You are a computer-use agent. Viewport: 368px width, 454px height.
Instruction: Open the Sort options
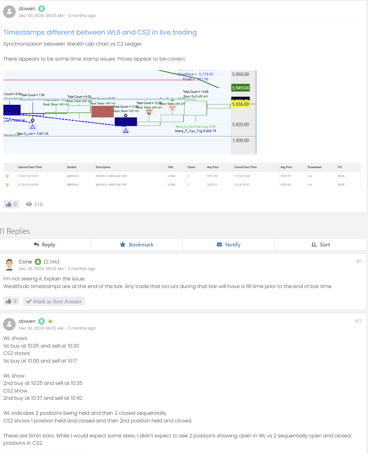321,244
